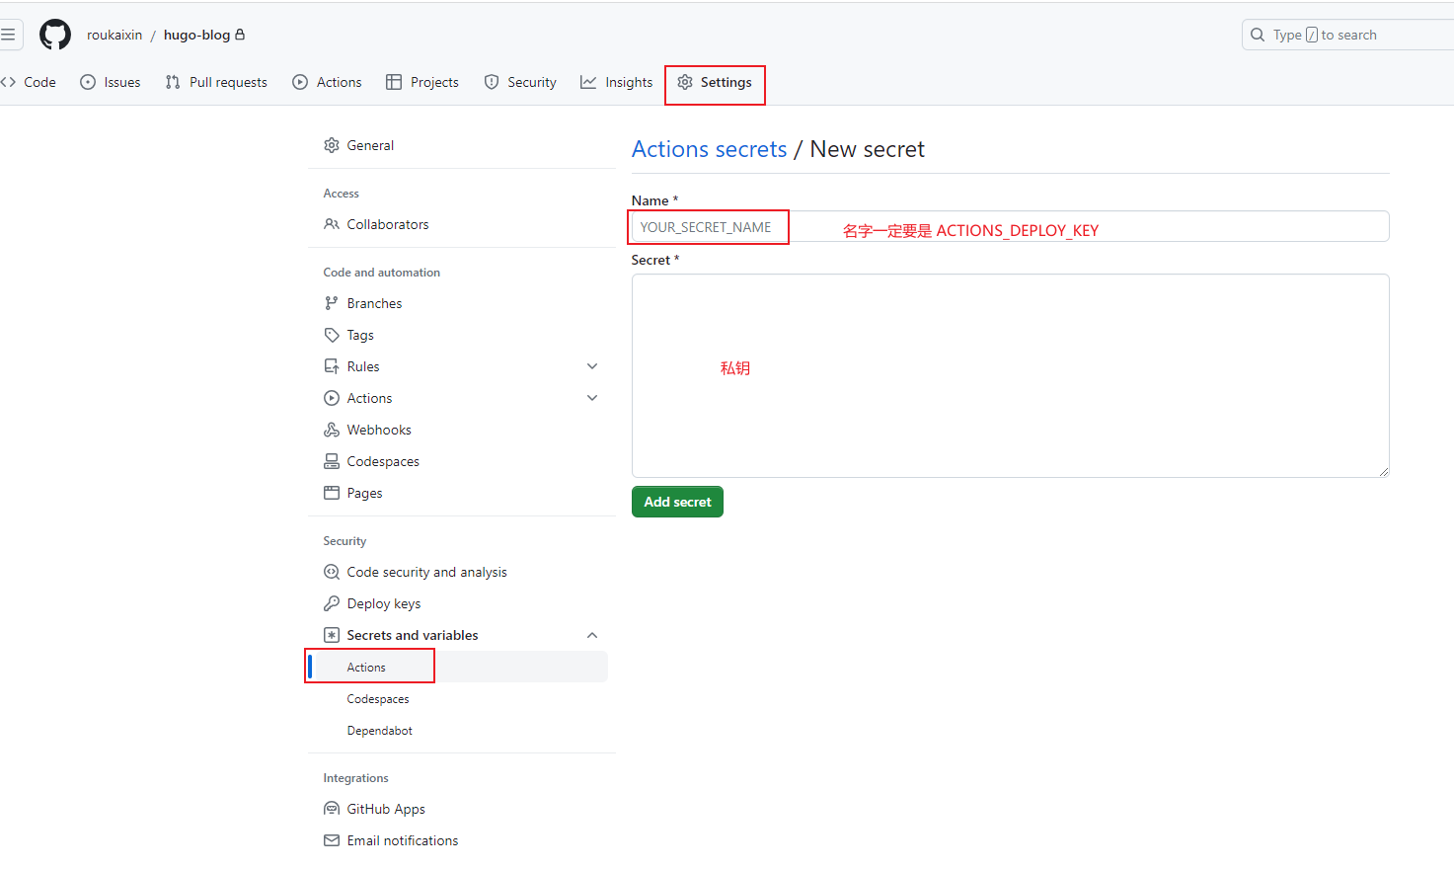Screen dimensions: 1454x869
Task: Click the GitHub Apps icon
Action: pos(332,809)
